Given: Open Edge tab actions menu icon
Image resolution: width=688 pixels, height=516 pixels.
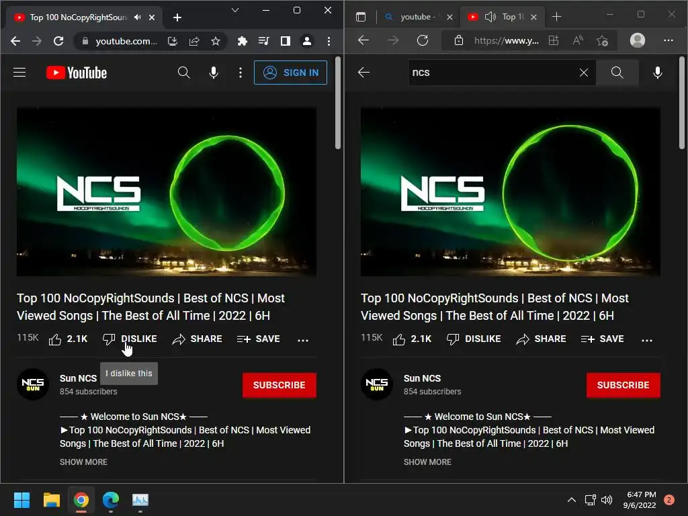Looking at the screenshot, I should pos(361,17).
